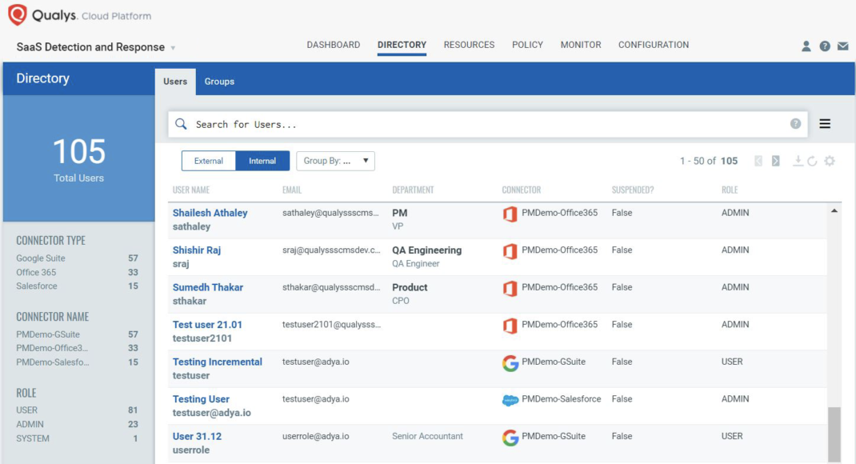The height and width of the screenshot is (464, 856).
Task: Open the user account profile icon
Action: 806,46
